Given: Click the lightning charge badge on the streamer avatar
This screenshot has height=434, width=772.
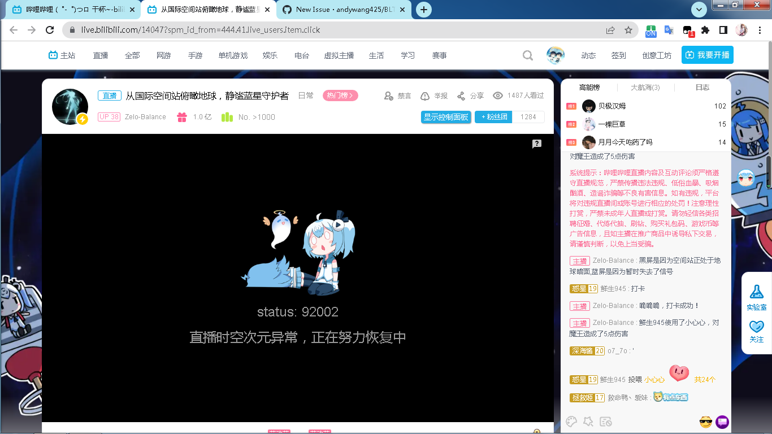Looking at the screenshot, I should point(81,119).
